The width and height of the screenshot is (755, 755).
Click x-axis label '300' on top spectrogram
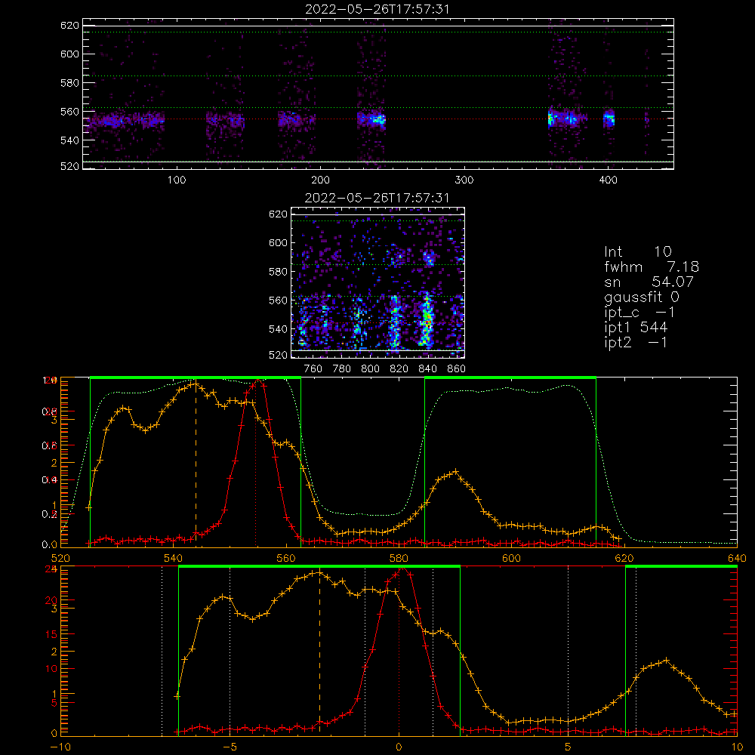point(464,180)
